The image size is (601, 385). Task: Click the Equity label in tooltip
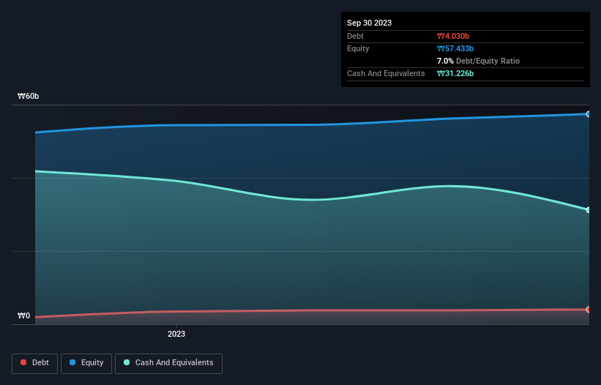pos(358,48)
